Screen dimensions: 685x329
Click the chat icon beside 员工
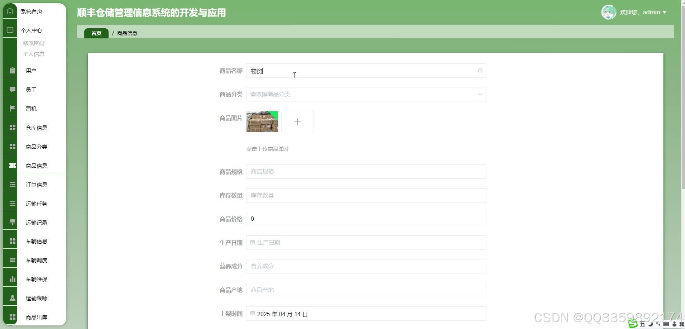[13, 90]
